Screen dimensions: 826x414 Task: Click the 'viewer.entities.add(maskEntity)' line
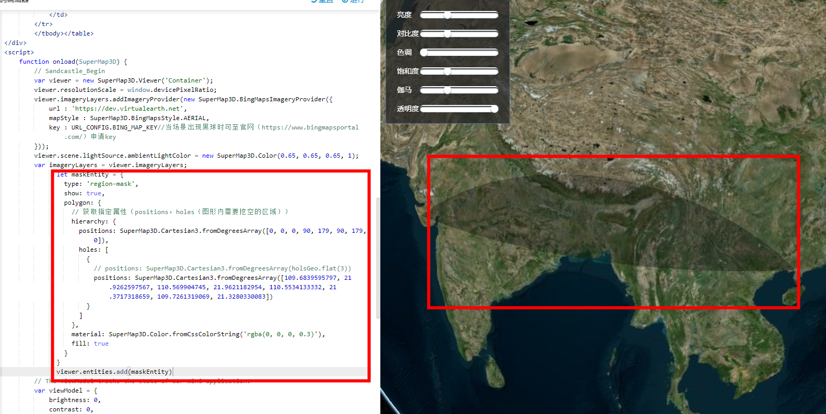(114, 372)
